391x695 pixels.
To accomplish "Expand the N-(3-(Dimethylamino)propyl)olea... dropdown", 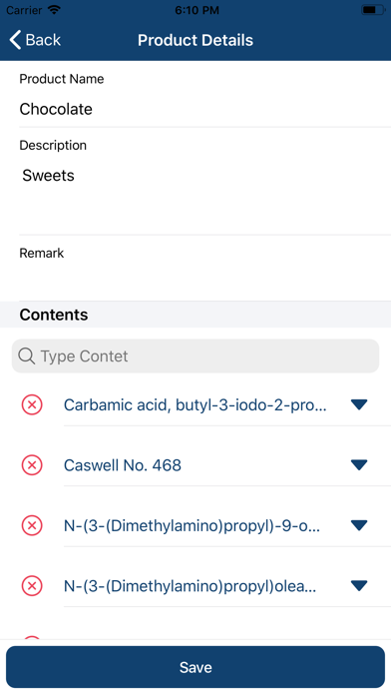I will pyautogui.click(x=359, y=585).
